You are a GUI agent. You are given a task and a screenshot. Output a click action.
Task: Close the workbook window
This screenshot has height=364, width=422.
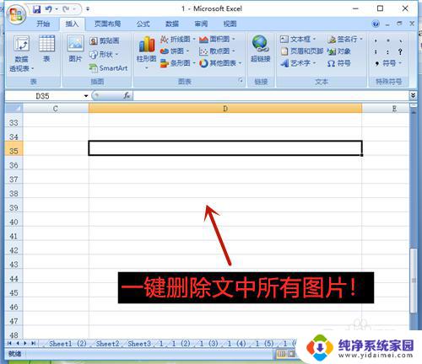click(412, 24)
